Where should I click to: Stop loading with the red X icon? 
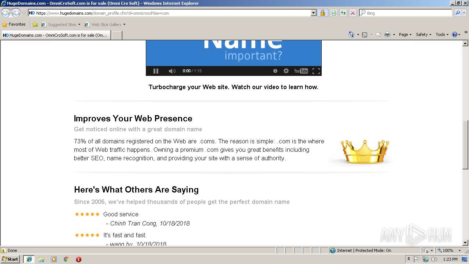pyautogui.click(x=353, y=13)
